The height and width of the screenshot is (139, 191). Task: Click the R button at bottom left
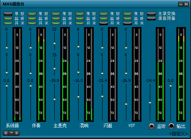point(6,133)
